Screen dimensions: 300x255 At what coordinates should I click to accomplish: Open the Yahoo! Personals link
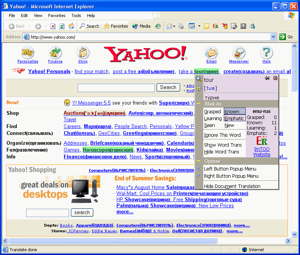pos(49,72)
